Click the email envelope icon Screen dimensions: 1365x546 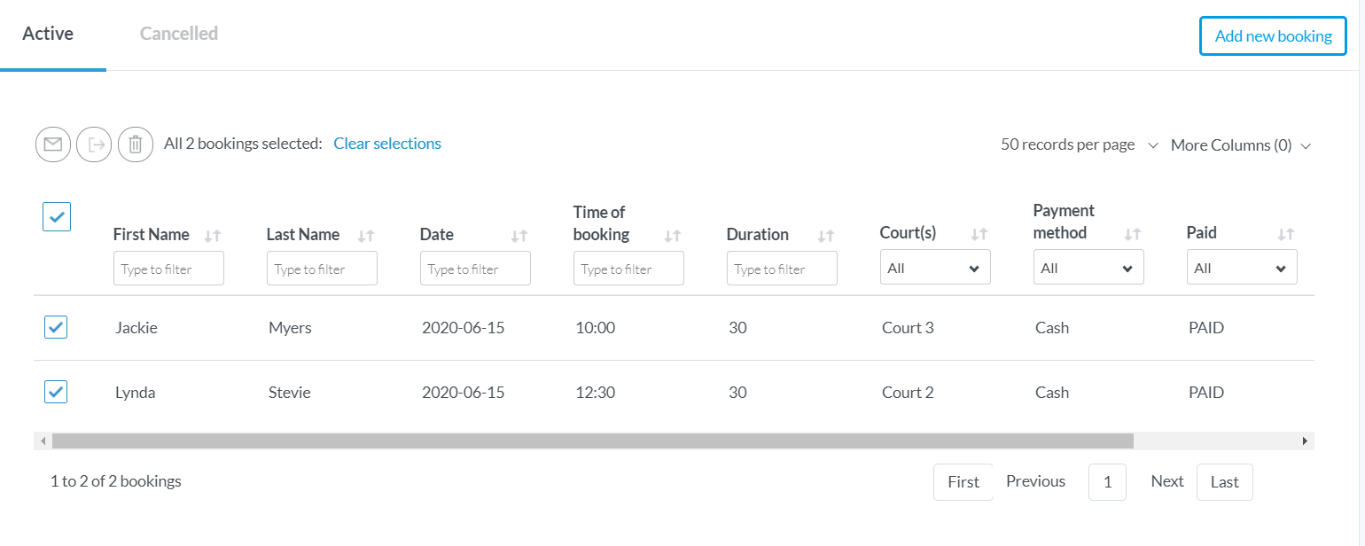(53, 144)
